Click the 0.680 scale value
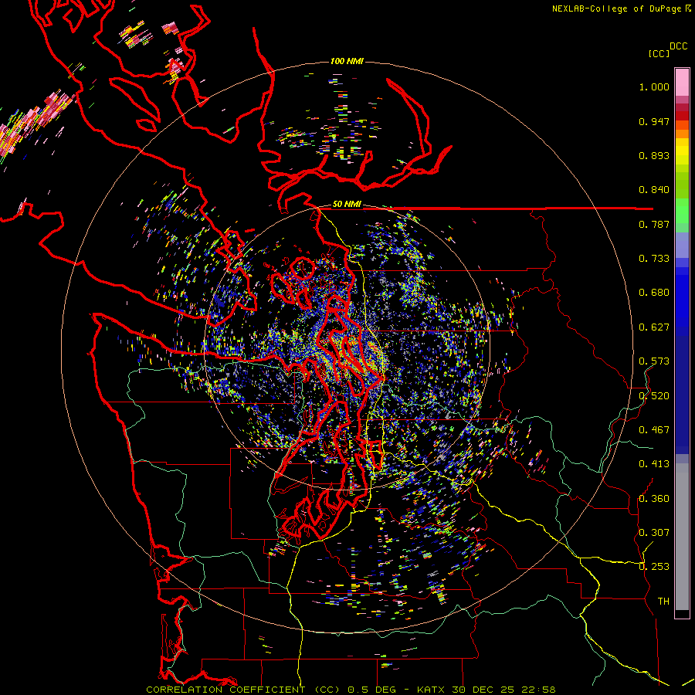This screenshot has height=695, width=695. click(x=654, y=293)
